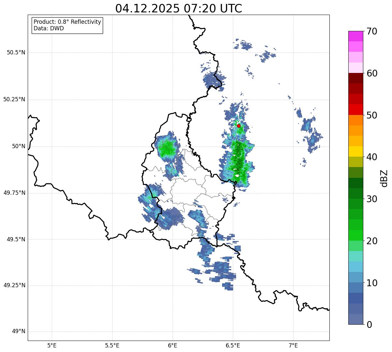
Task: Click the '49.75°N' latitude label
Action: point(14,193)
